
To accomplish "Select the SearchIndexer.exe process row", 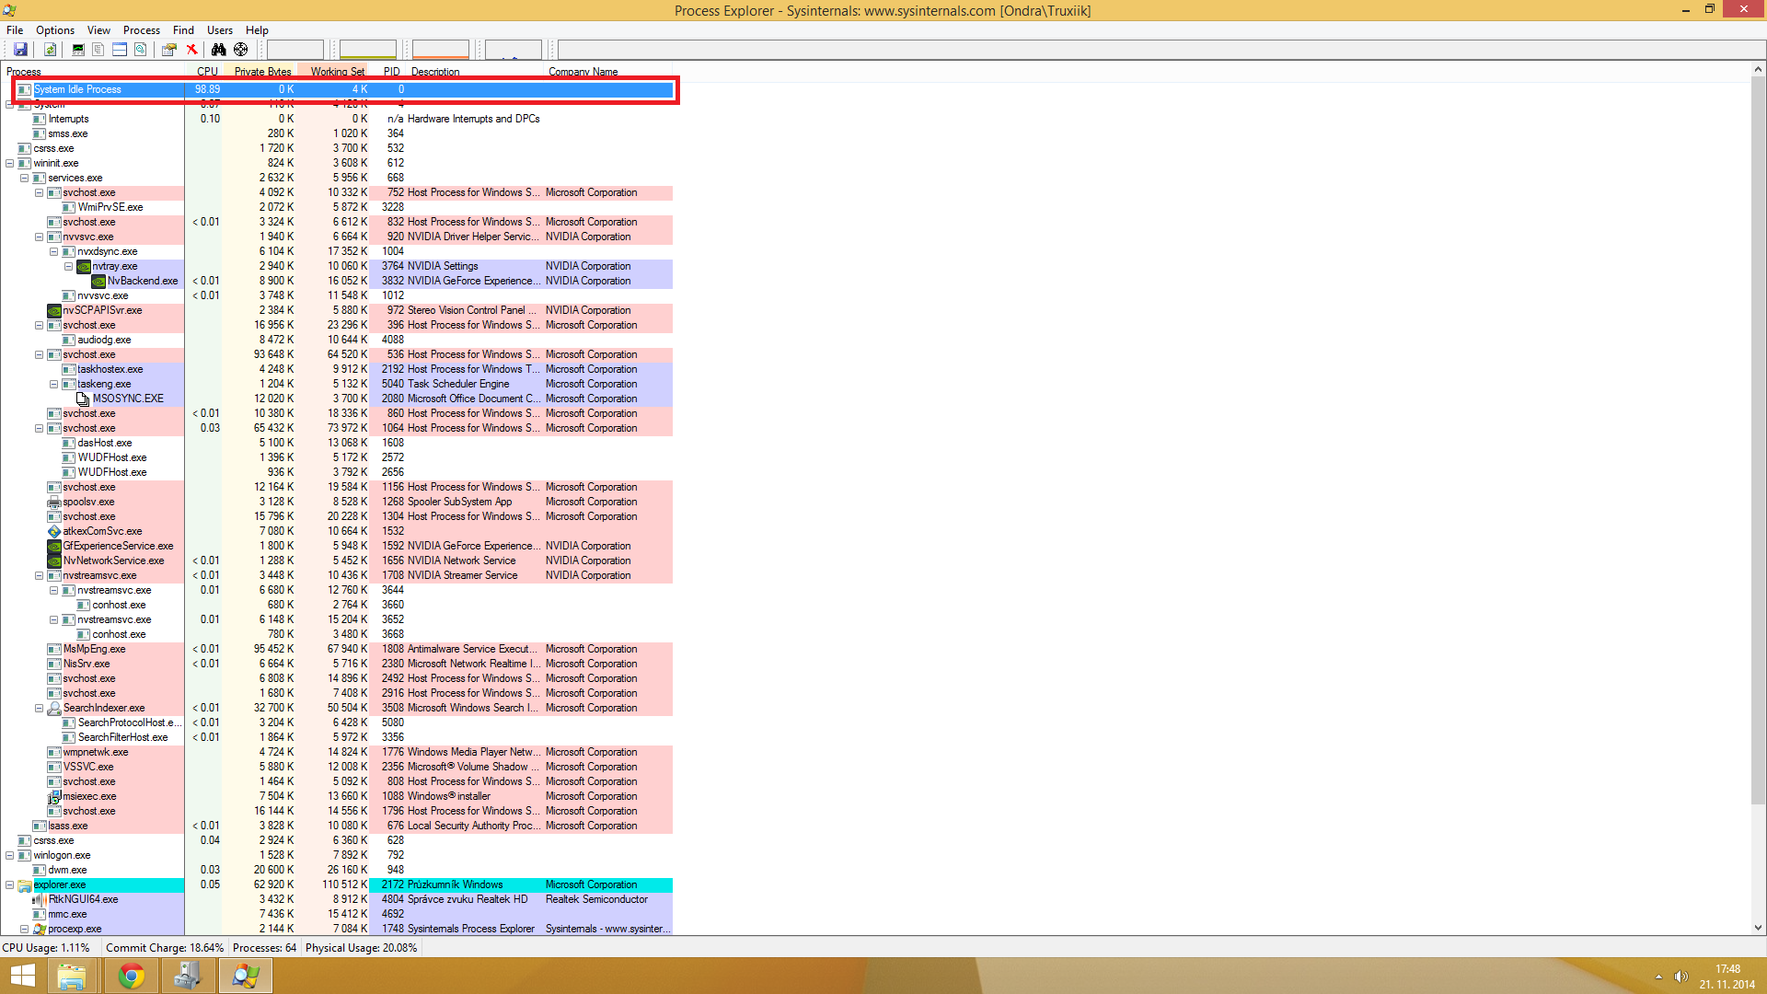I will (x=103, y=708).
